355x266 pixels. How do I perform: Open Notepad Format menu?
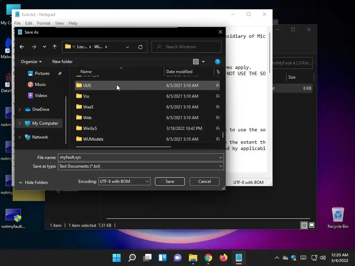(x=43, y=23)
